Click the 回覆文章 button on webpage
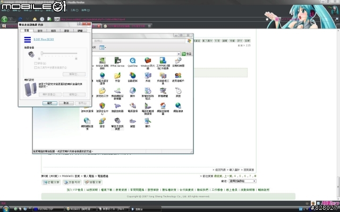 coord(93,182)
